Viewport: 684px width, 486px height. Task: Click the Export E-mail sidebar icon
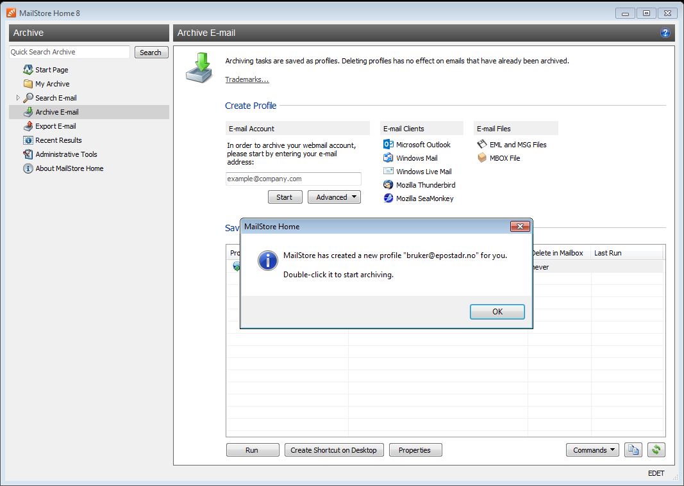(x=28, y=126)
